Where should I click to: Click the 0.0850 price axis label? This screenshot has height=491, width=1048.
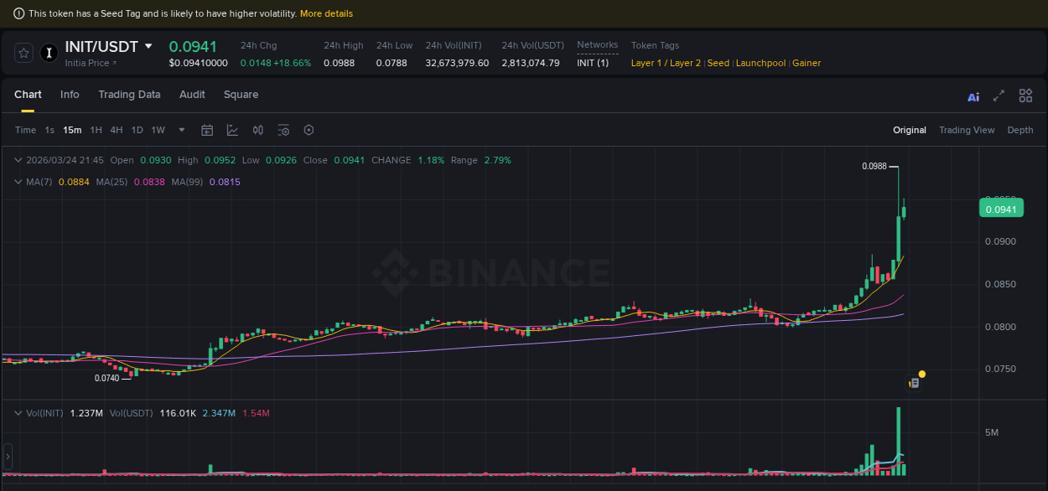tap(1001, 284)
